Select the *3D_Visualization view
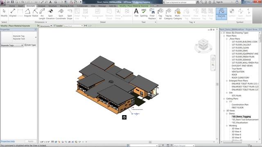The image size is (262, 147). (239, 122)
